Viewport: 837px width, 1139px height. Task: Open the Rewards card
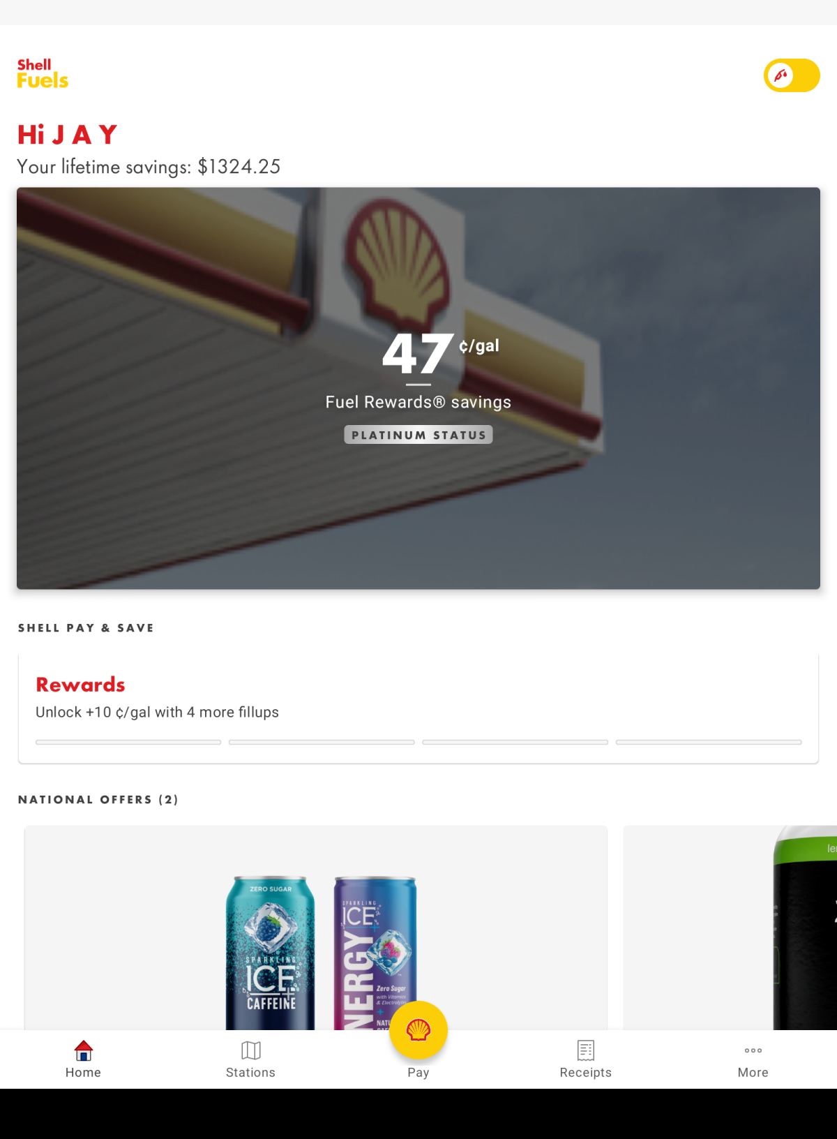(x=418, y=708)
